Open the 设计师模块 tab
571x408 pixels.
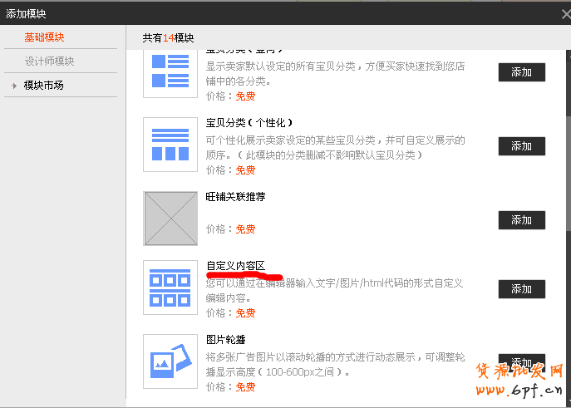point(49,61)
